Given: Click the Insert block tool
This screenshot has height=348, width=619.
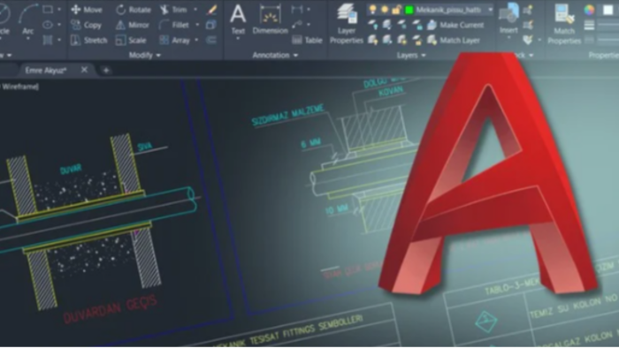Looking at the screenshot, I should (x=508, y=18).
